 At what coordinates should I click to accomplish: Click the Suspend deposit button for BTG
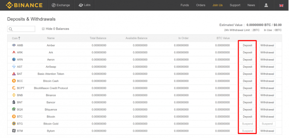pyautogui.click(x=247, y=124)
